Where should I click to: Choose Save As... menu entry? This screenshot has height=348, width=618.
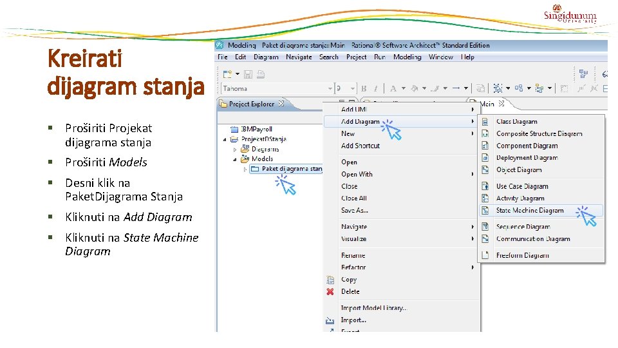click(x=401, y=210)
